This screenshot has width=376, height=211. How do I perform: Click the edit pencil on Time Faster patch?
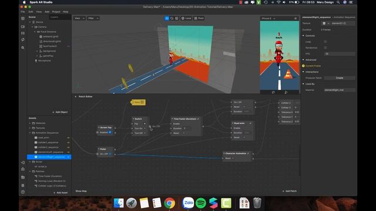(199, 119)
